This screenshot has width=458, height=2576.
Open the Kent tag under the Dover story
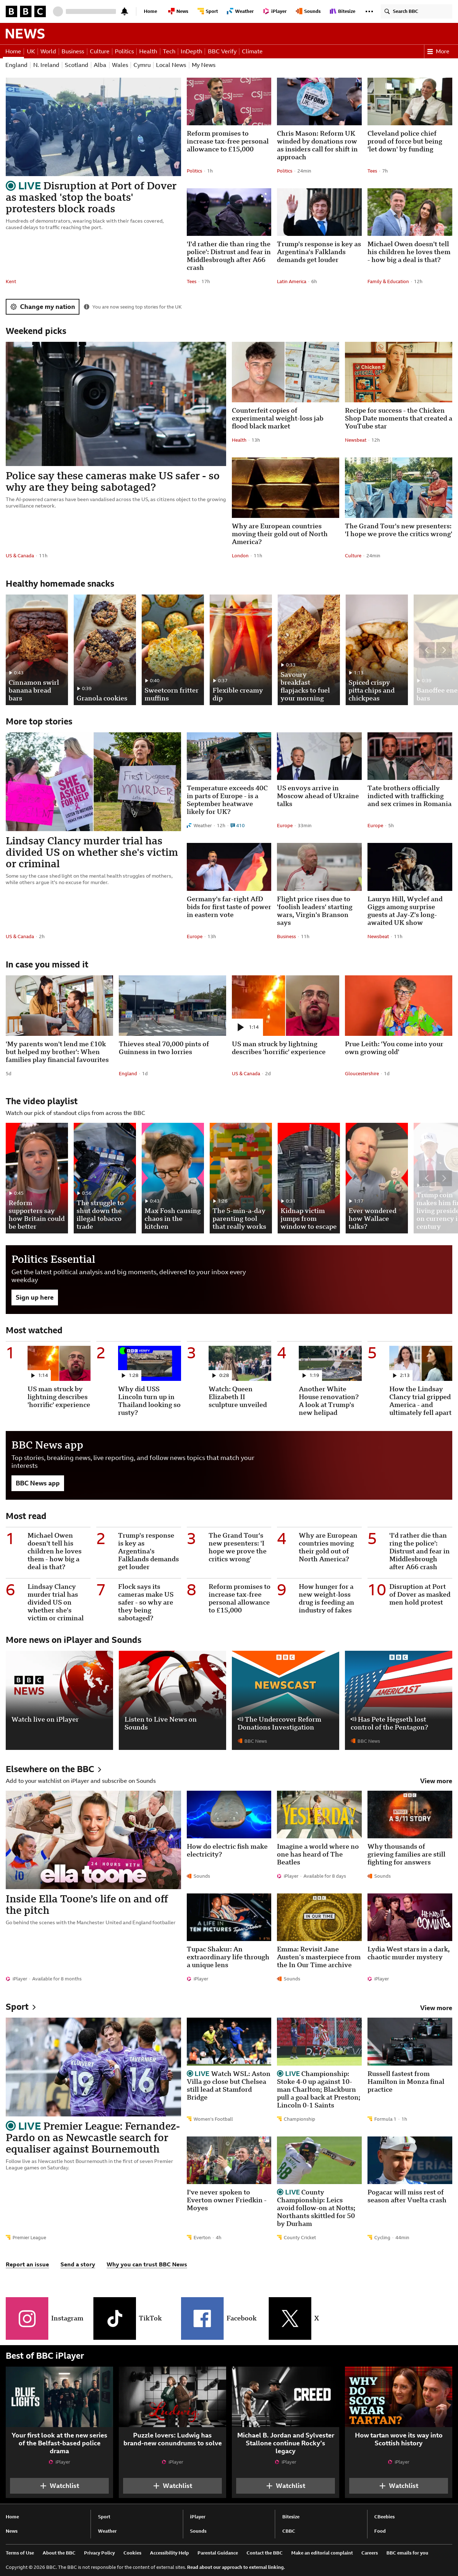(11, 281)
